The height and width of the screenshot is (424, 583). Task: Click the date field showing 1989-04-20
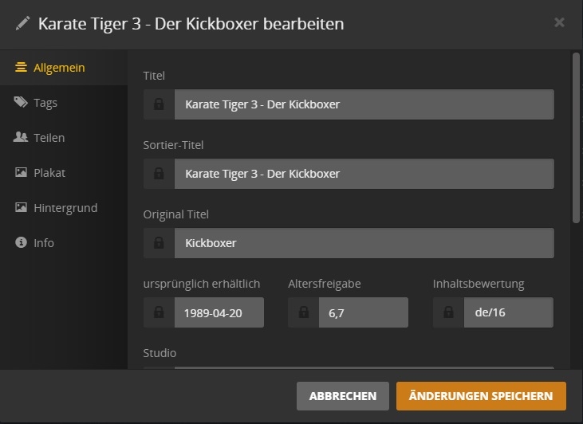(x=219, y=312)
